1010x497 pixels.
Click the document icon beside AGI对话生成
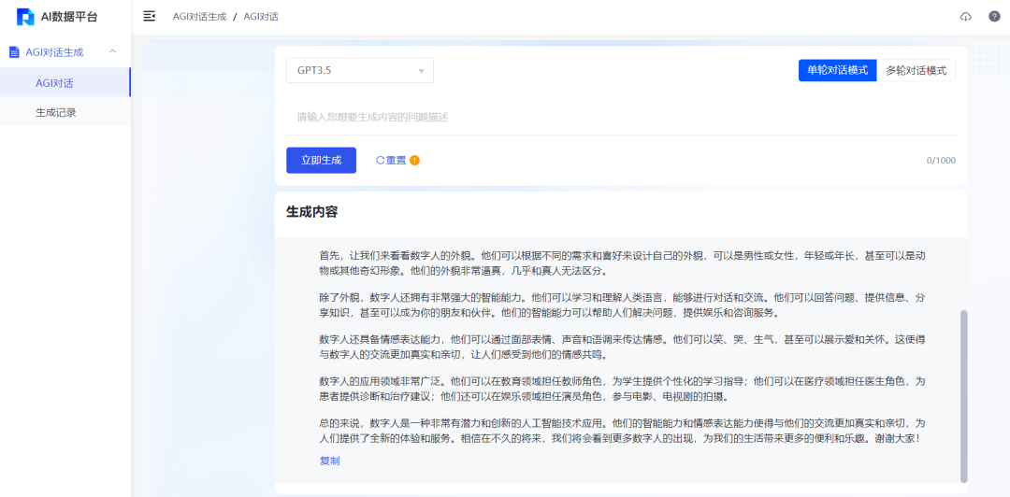pyautogui.click(x=14, y=52)
